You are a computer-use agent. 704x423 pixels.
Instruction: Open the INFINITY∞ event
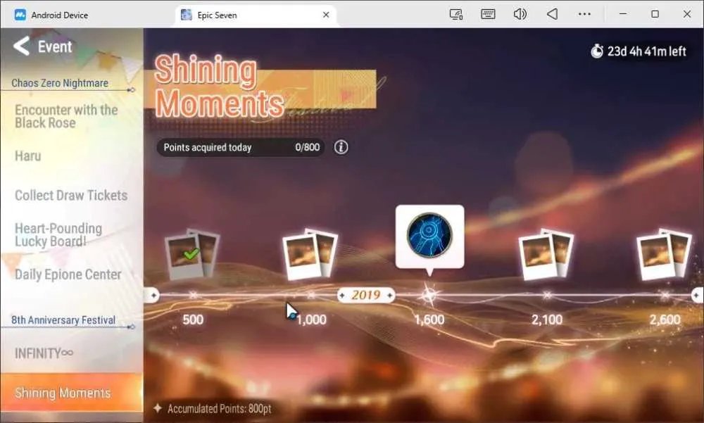click(x=44, y=353)
